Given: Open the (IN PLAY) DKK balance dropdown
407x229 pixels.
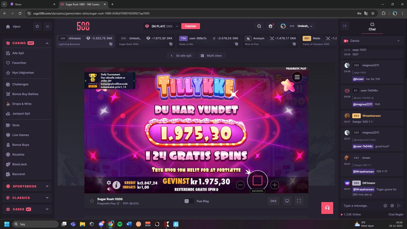Looking at the screenshot, I should [161, 26].
